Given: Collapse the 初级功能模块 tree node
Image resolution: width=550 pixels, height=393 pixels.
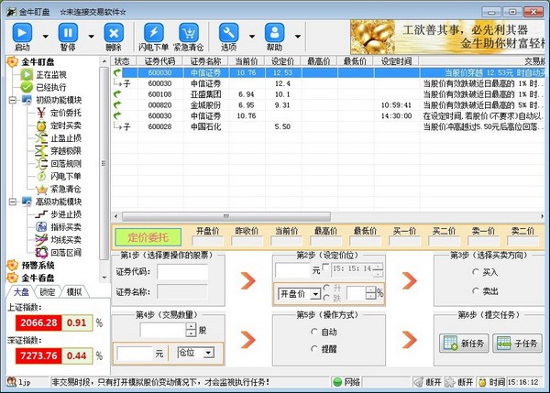Looking at the screenshot, I should pyautogui.click(x=10, y=99).
